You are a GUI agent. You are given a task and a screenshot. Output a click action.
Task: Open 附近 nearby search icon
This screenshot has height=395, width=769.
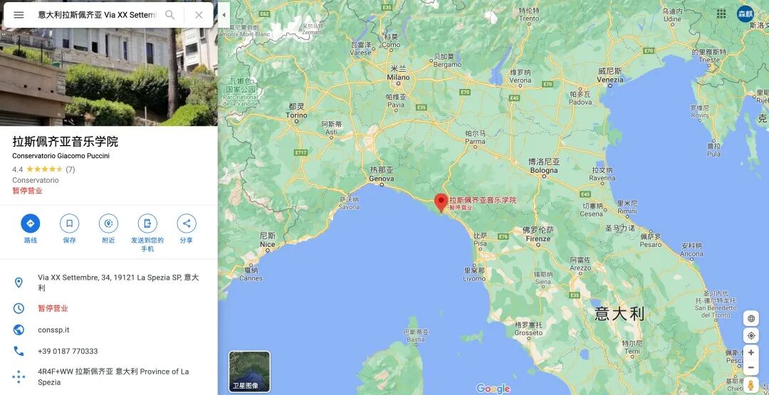click(108, 223)
